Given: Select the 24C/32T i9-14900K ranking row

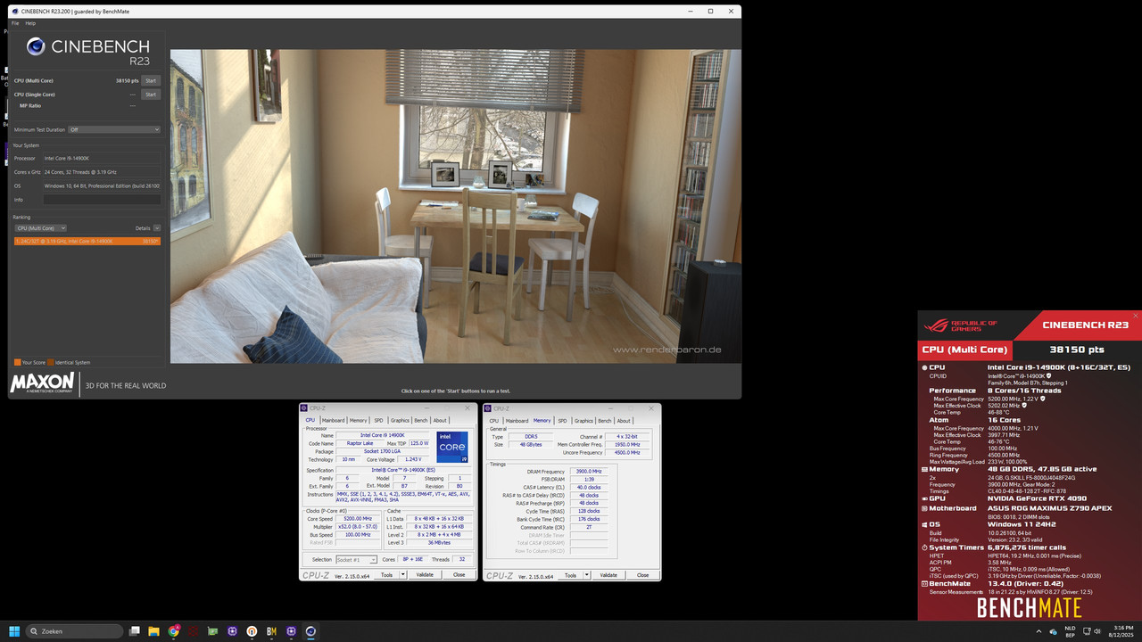Looking at the screenshot, I should (87, 241).
